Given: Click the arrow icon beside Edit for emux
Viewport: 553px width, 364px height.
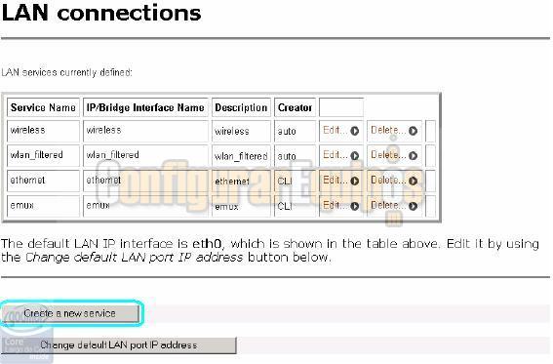Looking at the screenshot, I should (354, 206).
